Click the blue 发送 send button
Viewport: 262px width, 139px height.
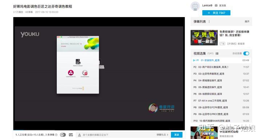click(176, 135)
